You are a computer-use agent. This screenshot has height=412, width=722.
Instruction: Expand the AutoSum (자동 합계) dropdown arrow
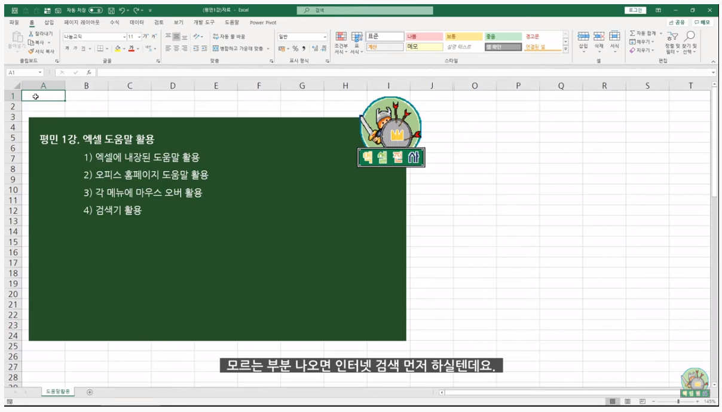660,33
